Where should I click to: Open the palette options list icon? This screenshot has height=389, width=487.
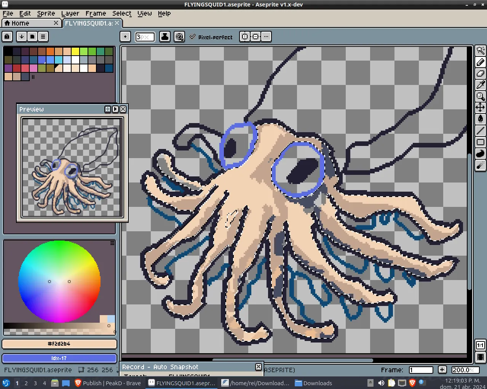[43, 37]
